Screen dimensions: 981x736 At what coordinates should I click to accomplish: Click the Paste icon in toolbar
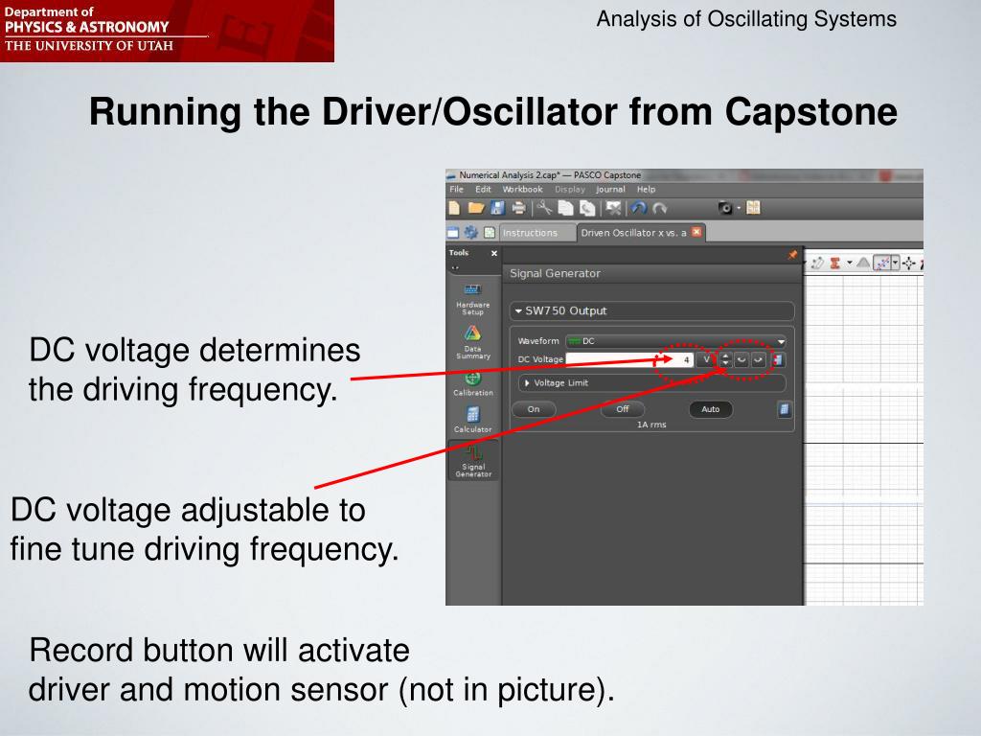pyautogui.click(x=587, y=208)
